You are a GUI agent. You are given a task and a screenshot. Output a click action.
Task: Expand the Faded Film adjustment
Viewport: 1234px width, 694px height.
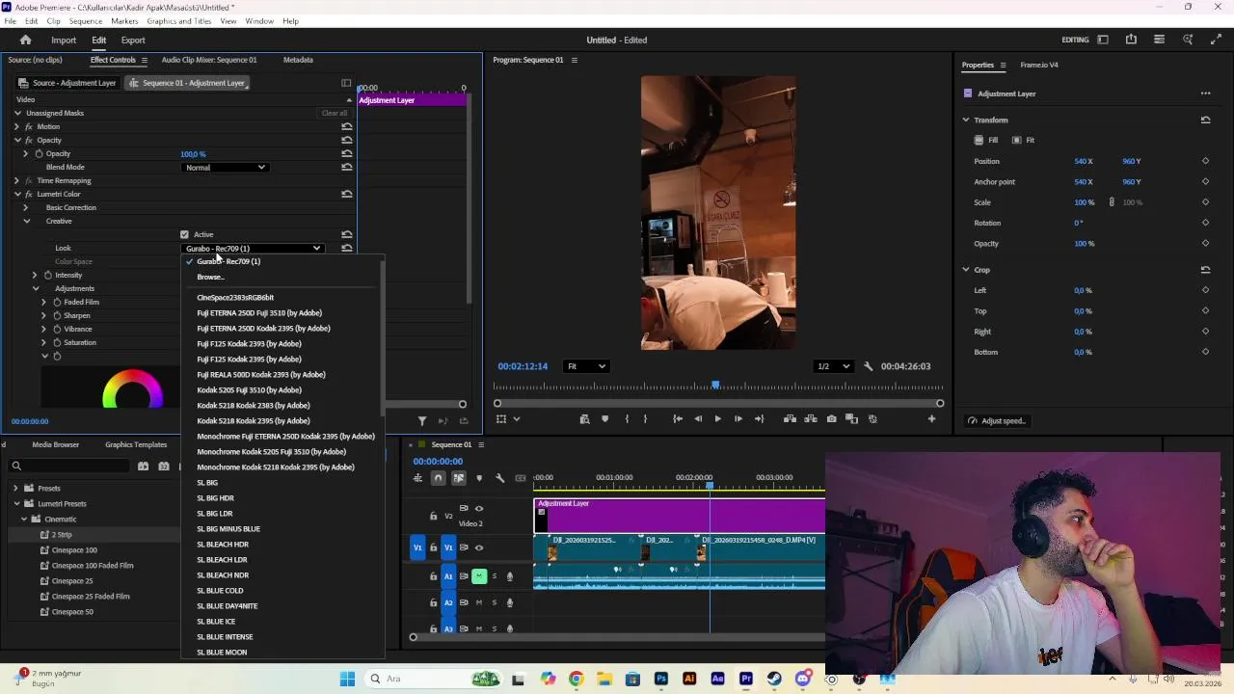[x=43, y=302]
